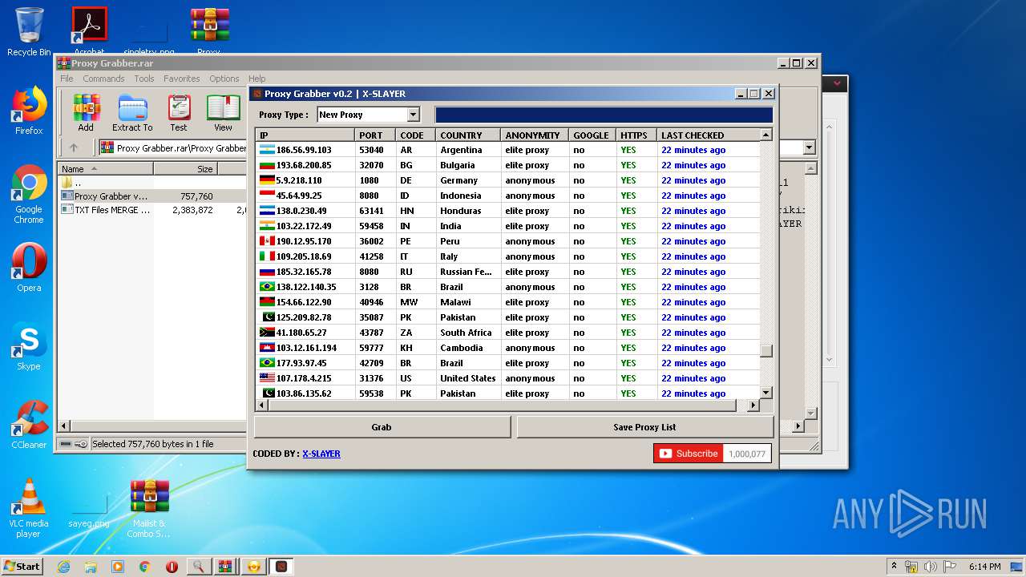Click the proxy list vertical scrollbar thumb
Viewport: 1026px width, 577px height.
(x=766, y=350)
